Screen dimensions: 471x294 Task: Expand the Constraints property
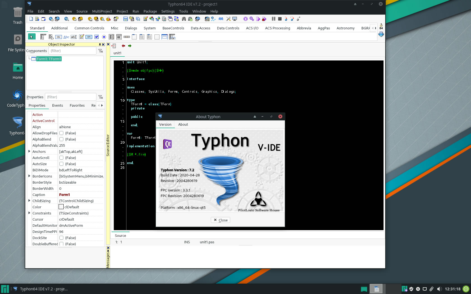click(x=29, y=213)
